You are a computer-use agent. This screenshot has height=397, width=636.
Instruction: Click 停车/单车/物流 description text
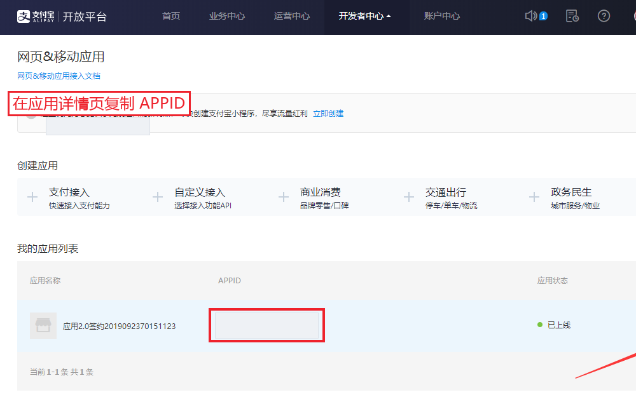(451, 206)
